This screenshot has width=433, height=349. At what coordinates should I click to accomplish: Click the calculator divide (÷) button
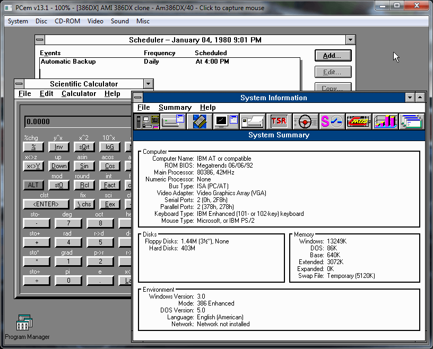pos(37,281)
